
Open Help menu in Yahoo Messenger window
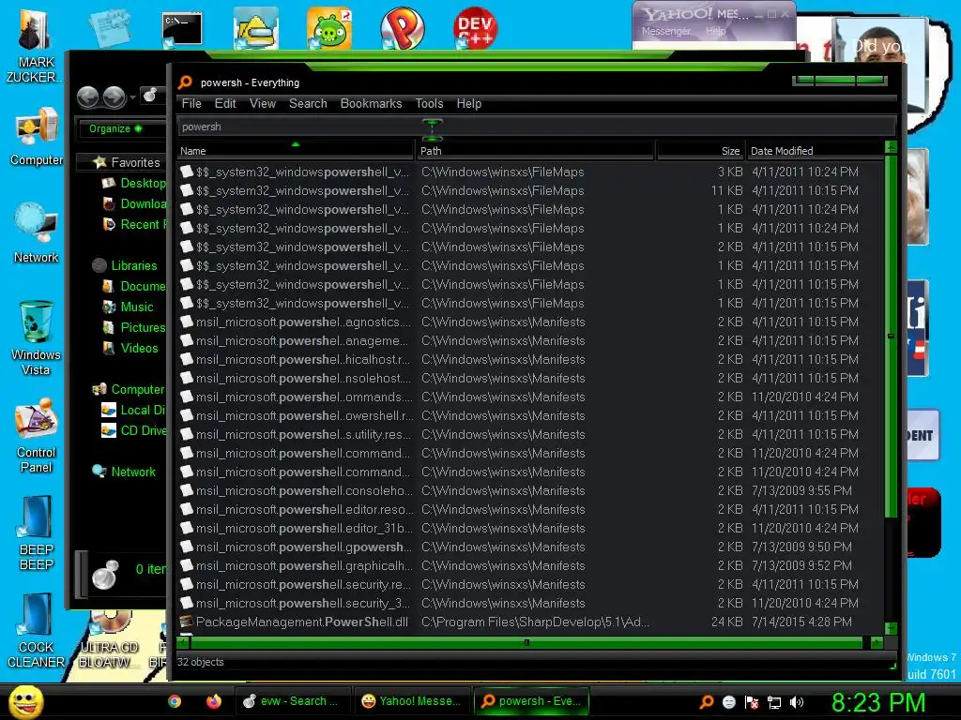point(715,31)
